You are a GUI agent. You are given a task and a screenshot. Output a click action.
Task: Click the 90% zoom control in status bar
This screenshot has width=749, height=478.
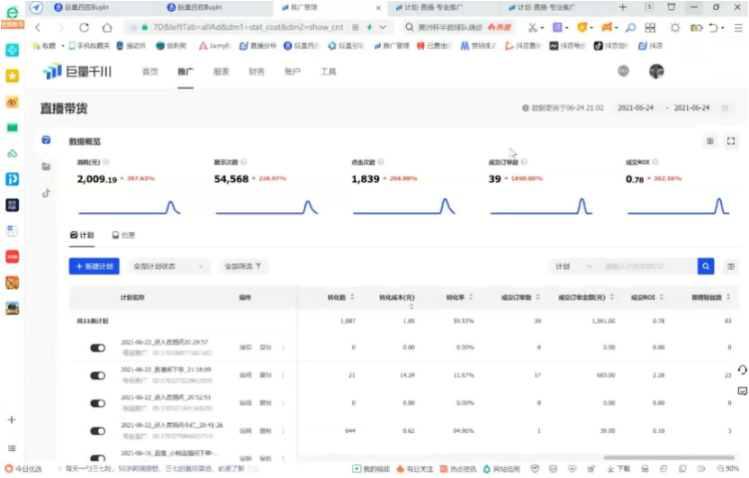728,469
